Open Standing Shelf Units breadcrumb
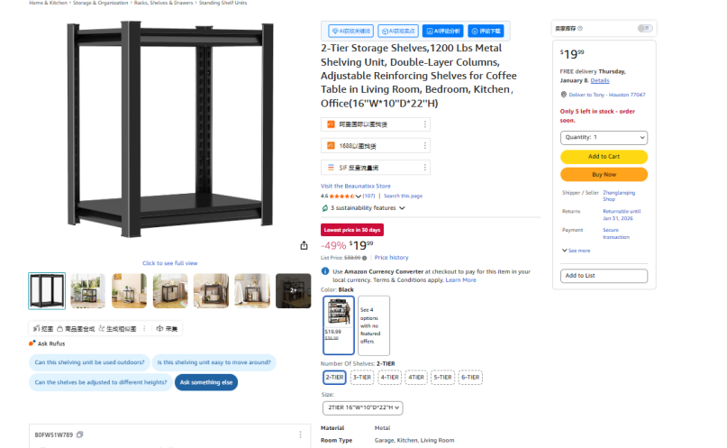Screen dimensions: 727x448 (223, 3)
